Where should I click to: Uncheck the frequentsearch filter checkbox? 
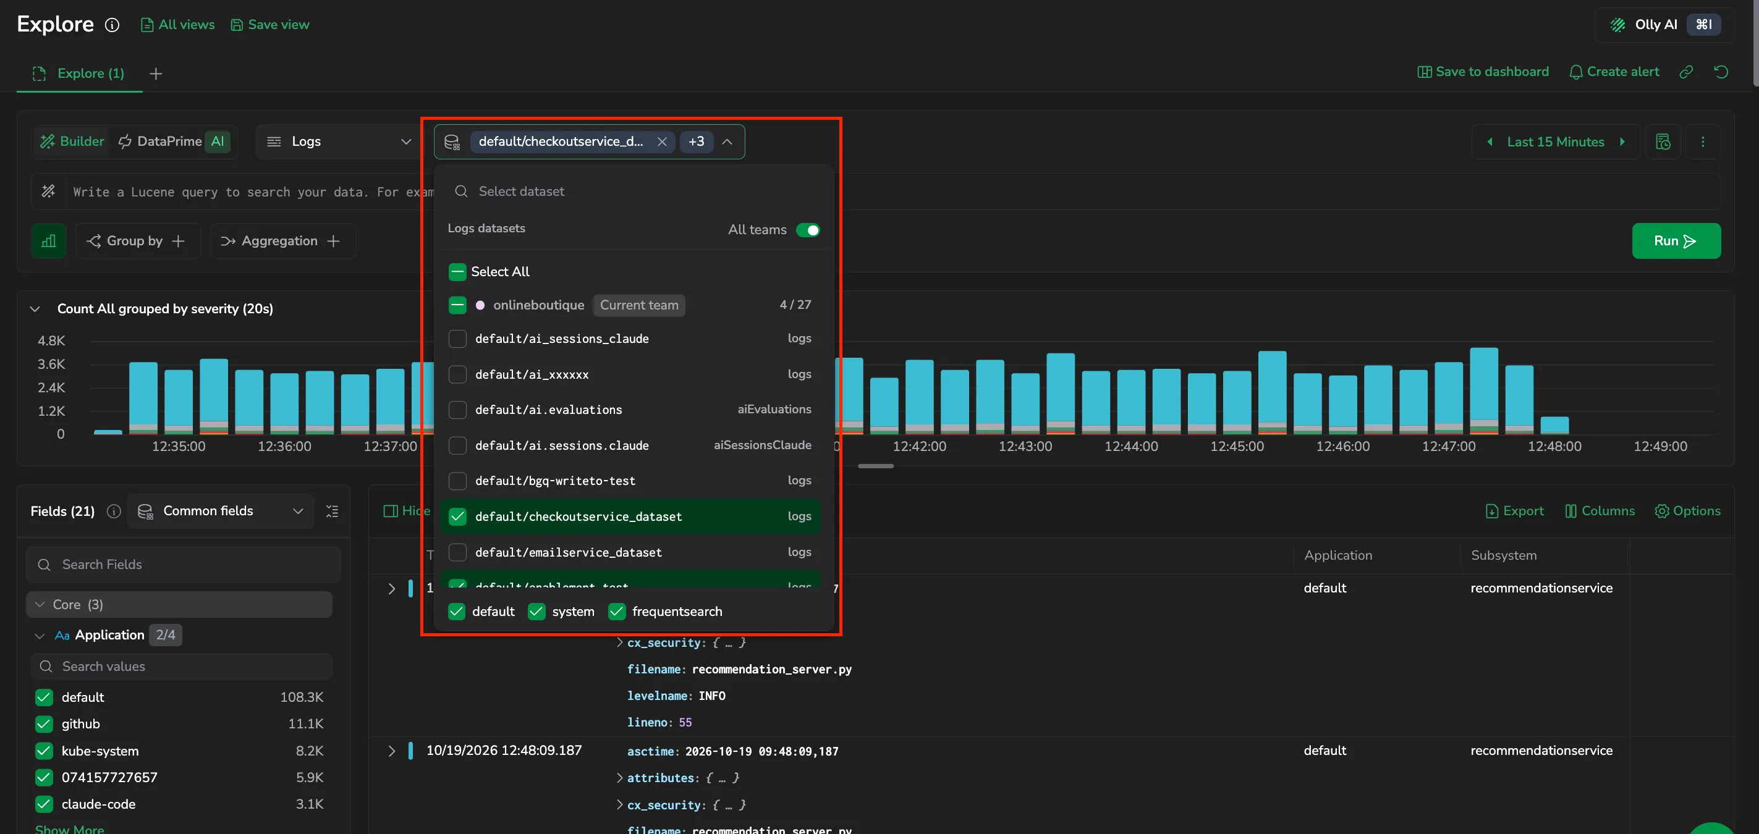(617, 612)
